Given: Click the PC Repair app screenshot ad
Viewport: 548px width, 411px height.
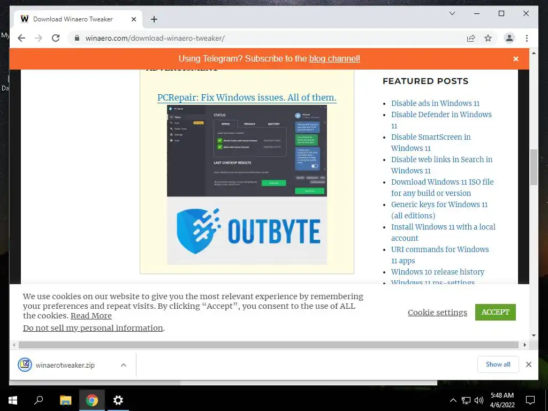Looking at the screenshot, I should click(x=247, y=150).
